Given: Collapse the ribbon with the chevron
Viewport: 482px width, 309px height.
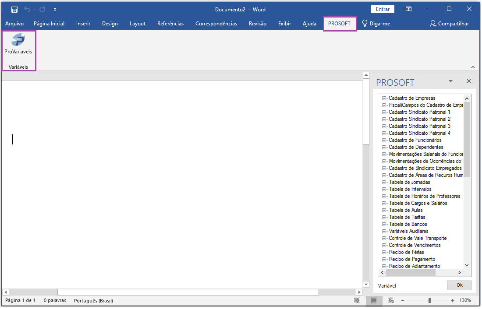Looking at the screenshot, I should click(473, 67).
